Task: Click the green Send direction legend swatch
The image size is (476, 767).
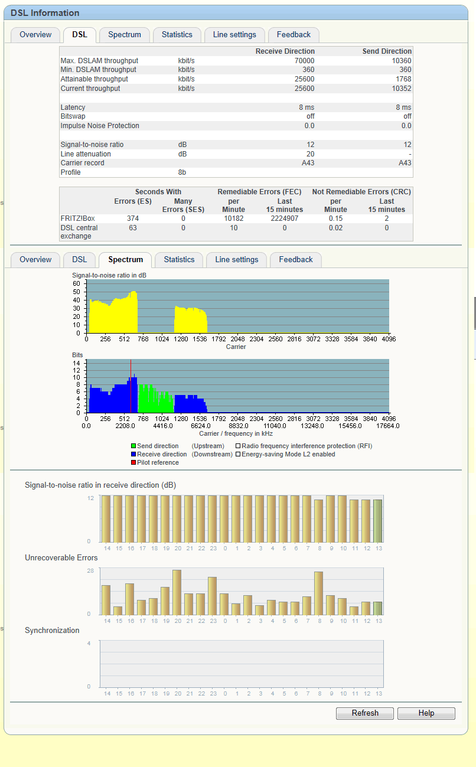Action: 133,446
